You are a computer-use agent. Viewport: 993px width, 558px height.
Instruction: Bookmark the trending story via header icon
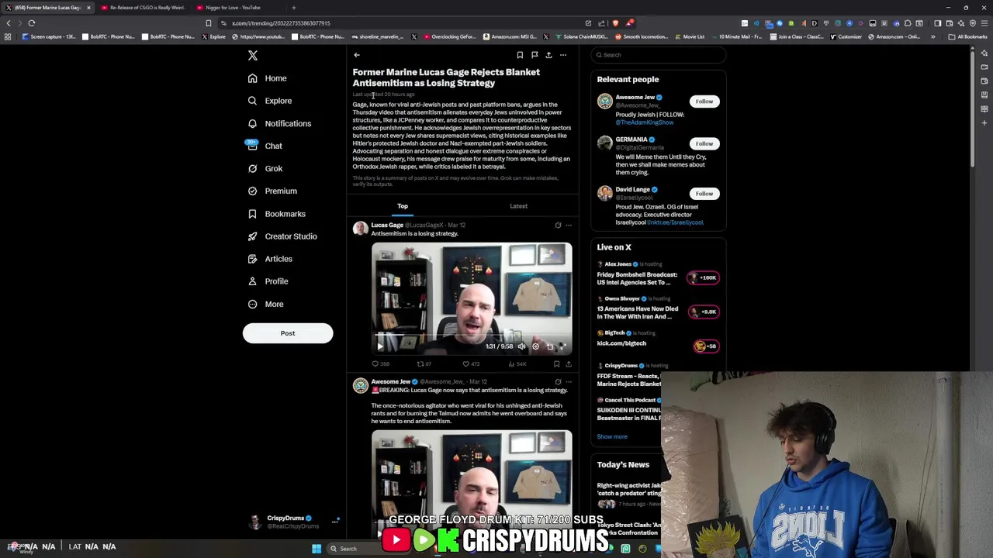click(520, 55)
